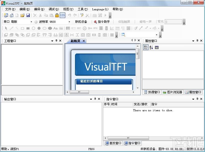Click the 联机设备 button
205x152 pixels.
click(x=81, y=22)
